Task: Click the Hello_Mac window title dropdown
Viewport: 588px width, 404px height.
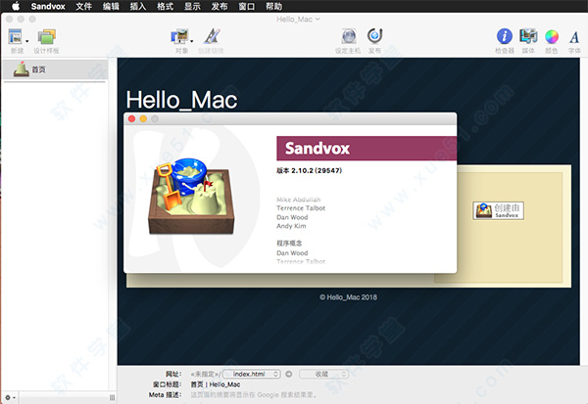Action: coord(298,20)
